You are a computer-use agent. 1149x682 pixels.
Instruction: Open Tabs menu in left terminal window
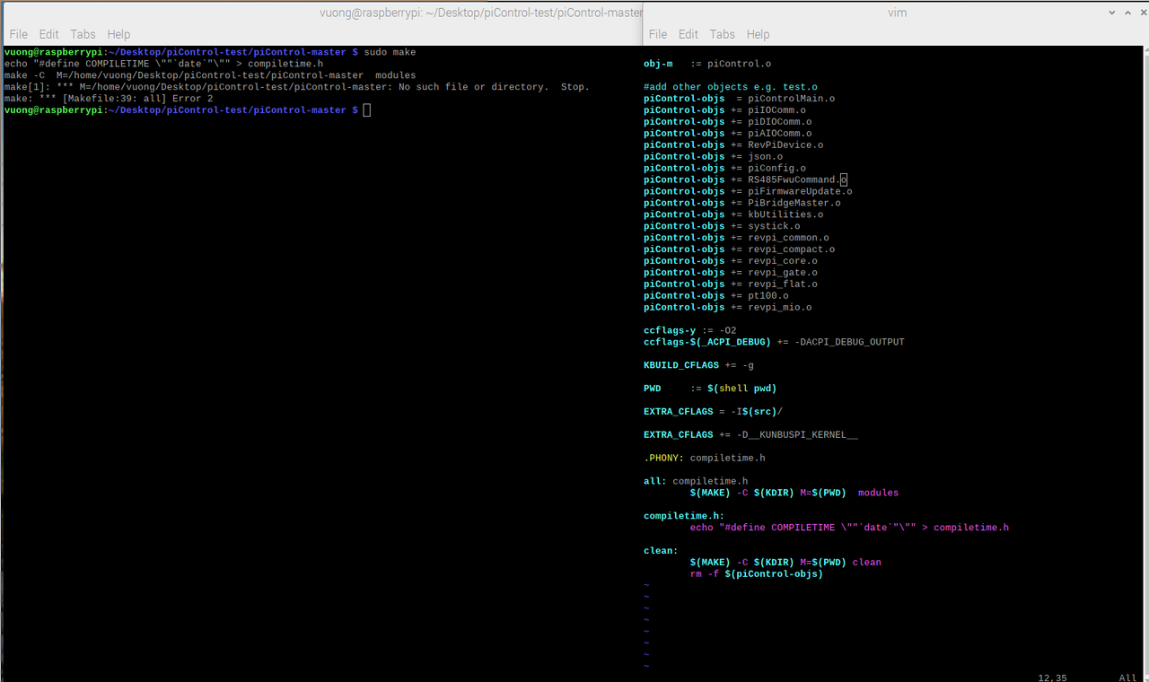pos(83,34)
